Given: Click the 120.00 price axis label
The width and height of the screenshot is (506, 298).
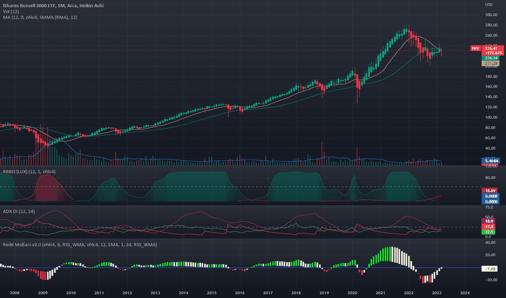Looking at the screenshot, I should tap(491, 107).
